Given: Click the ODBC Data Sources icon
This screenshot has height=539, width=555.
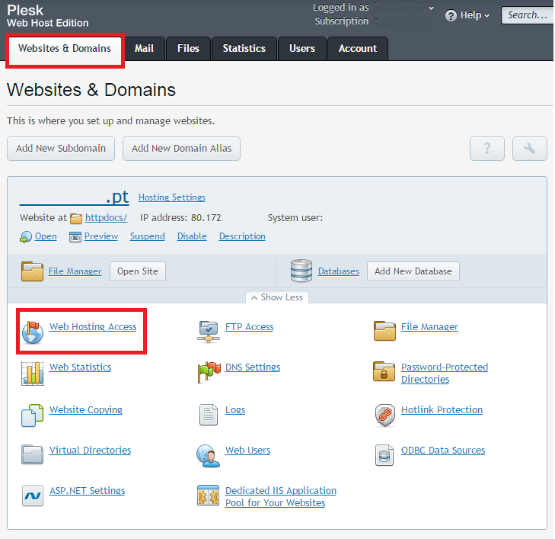Looking at the screenshot, I should click(384, 455).
